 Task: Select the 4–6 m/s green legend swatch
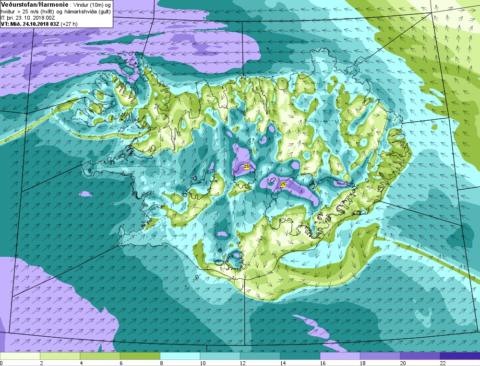point(100,356)
